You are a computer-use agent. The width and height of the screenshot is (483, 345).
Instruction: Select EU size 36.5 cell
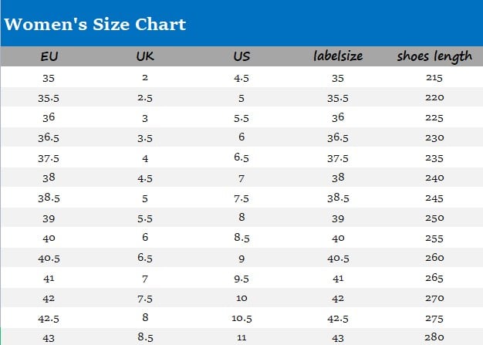click(49, 138)
